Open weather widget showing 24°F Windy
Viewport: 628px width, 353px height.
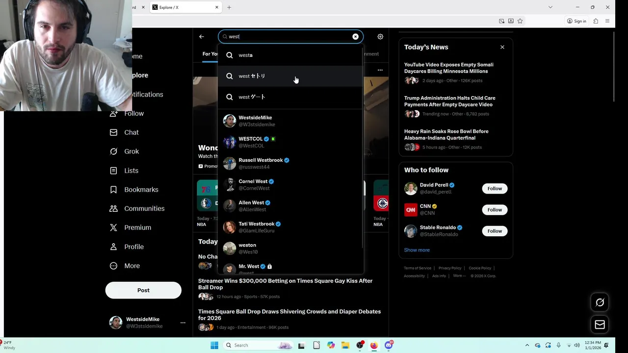[x=9, y=345]
